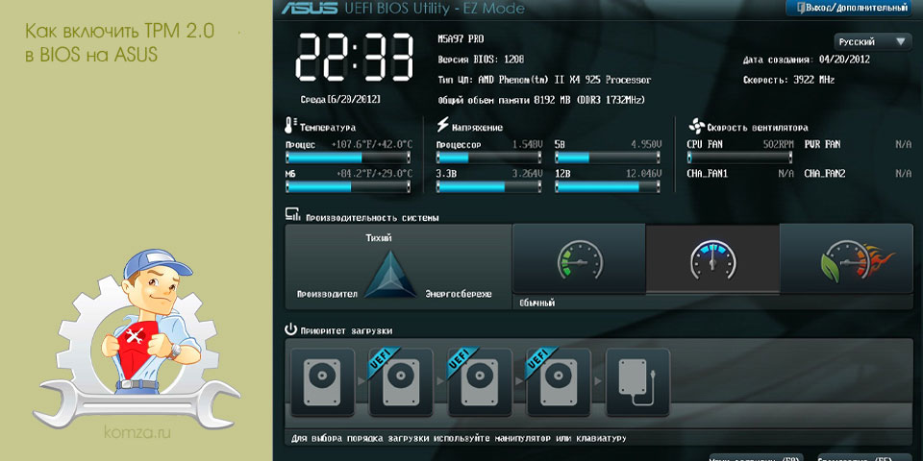Click the 22:33 digital clock
Image resolution: width=923 pixels, height=461 pixels.
[354, 58]
